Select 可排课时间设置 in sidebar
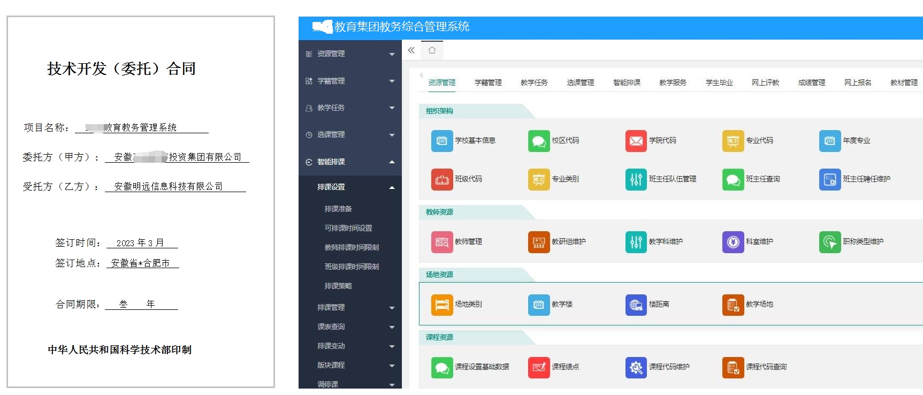This screenshot has width=923, height=395. click(x=348, y=228)
